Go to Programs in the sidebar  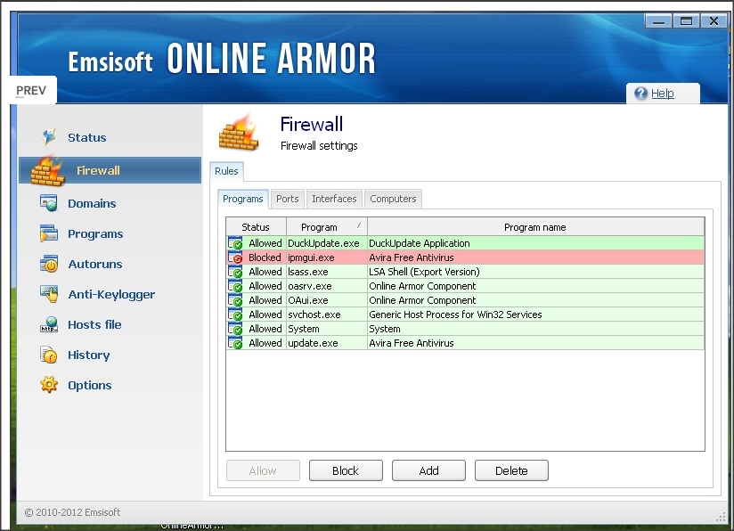[x=95, y=233]
